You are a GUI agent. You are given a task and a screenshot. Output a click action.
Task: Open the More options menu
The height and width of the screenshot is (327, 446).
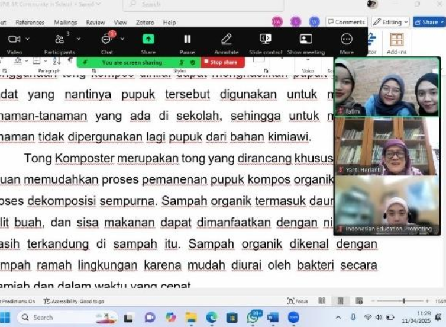coord(347,40)
